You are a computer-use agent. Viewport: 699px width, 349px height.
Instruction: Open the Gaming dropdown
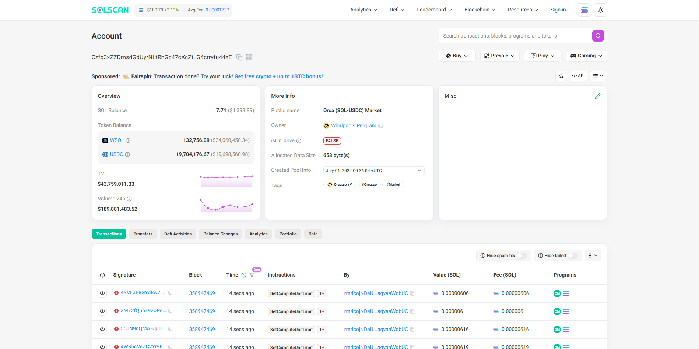tap(586, 56)
